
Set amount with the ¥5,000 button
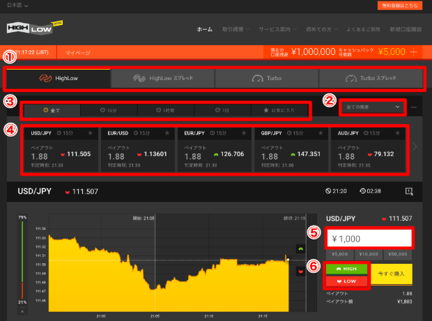pyautogui.click(x=340, y=254)
